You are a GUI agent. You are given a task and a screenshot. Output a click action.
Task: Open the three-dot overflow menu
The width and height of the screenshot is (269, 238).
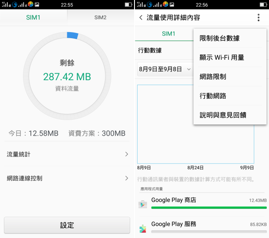pyautogui.click(x=259, y=17)
